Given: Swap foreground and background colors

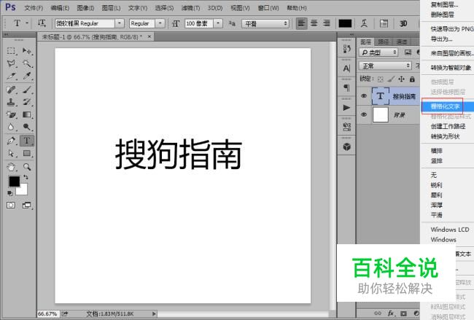Looking at the screenshot, I should pos(26,177).
